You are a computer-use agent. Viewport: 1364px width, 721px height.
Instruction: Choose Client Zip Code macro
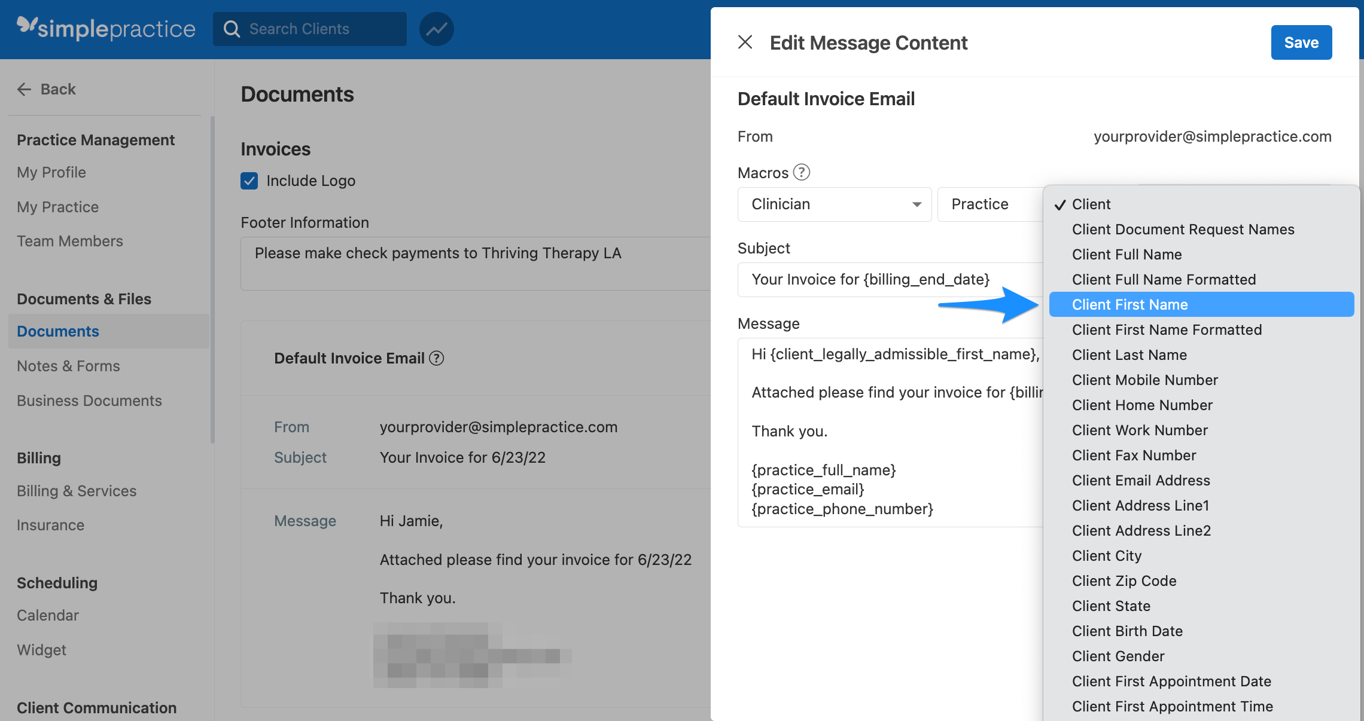click(1201, 581)
